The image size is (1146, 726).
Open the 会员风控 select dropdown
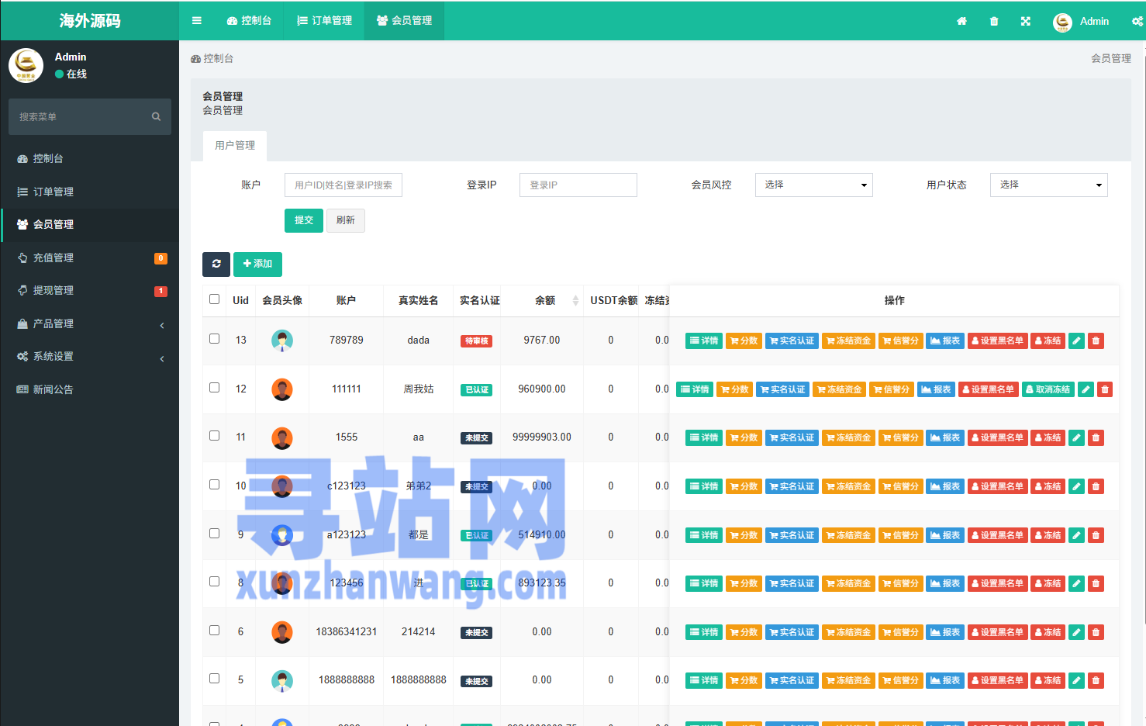point(814,185)
